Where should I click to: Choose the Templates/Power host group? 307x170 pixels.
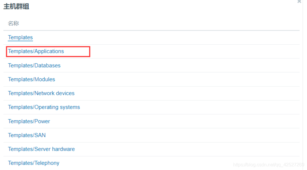click(x=29, y=121)
